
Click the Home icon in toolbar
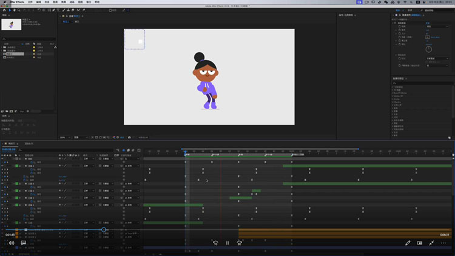point(4,10)
